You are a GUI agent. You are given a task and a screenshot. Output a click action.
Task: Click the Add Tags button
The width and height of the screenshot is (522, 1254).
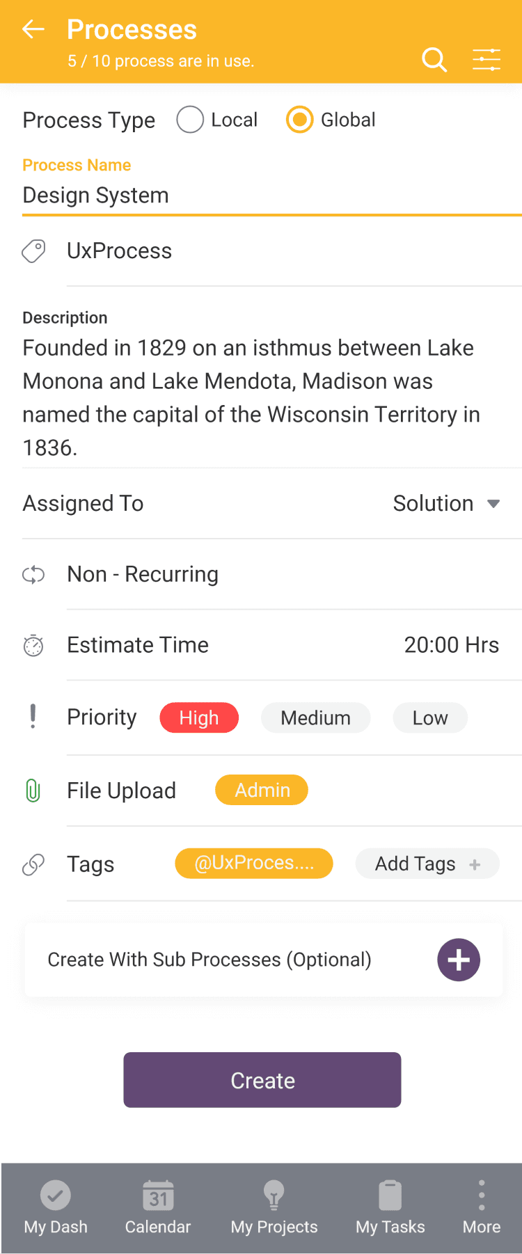click(x=427, y=864)
